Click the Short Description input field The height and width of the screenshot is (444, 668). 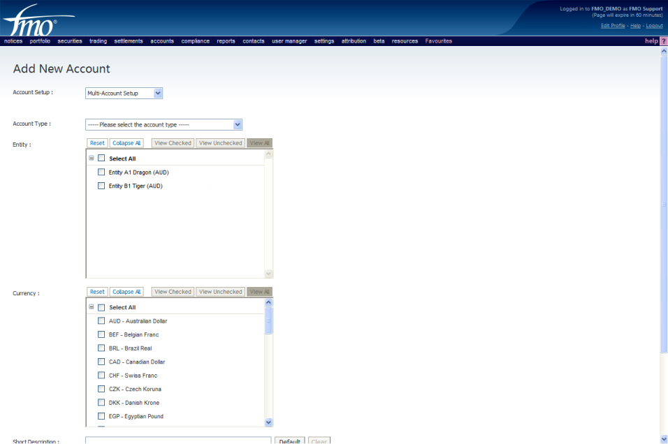tap(178, 441)
